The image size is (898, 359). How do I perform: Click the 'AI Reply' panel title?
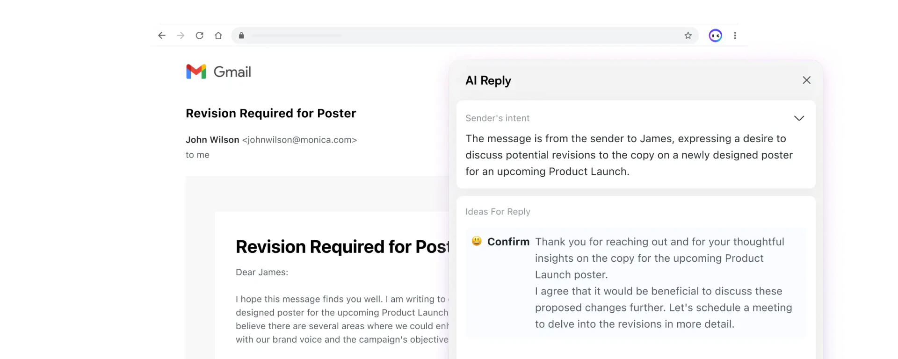(x=488, y=80)
